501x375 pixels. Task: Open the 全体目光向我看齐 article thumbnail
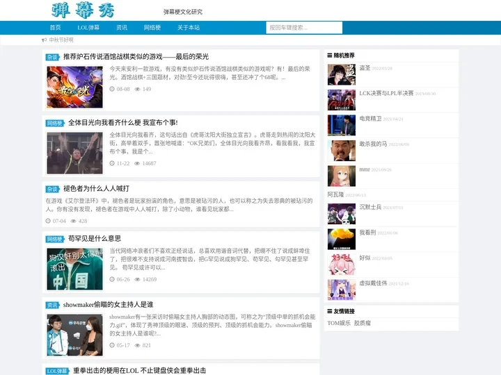click(74, 153)
